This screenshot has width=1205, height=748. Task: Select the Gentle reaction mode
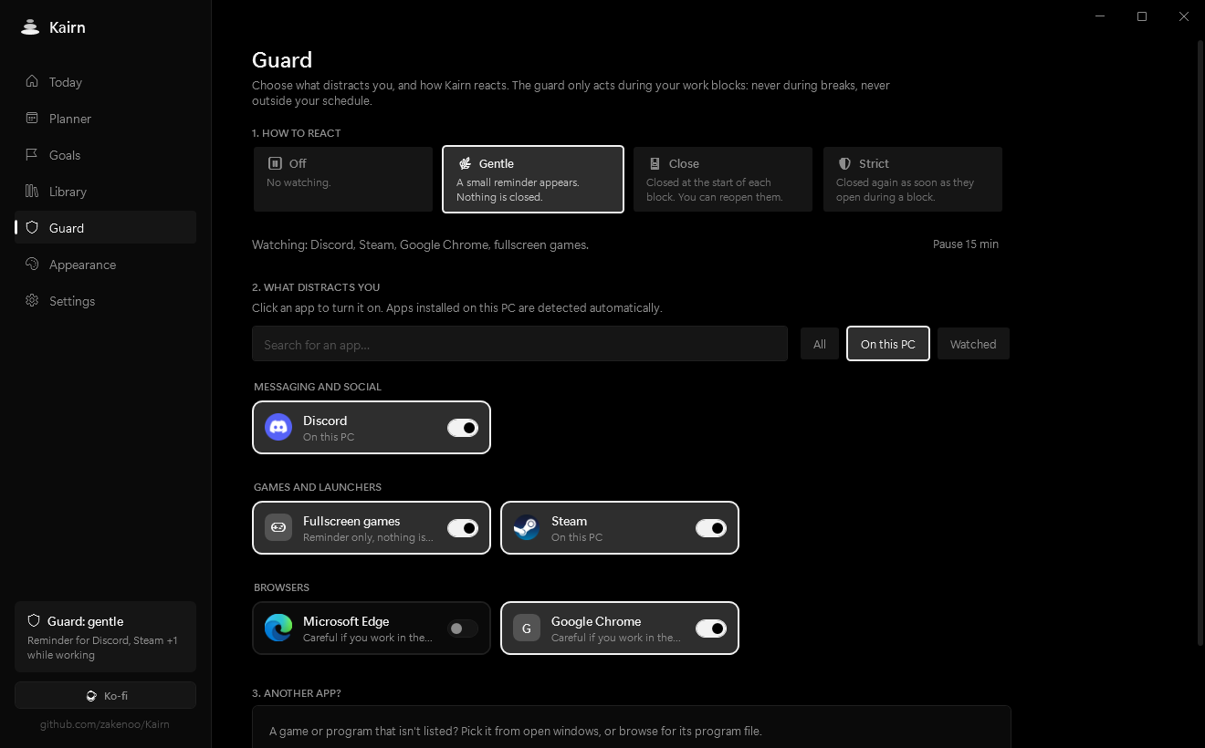point(533,180)
